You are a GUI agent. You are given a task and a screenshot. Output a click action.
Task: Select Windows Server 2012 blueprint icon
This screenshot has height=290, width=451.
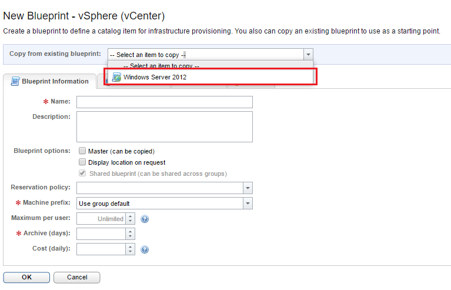click(116, 77)
